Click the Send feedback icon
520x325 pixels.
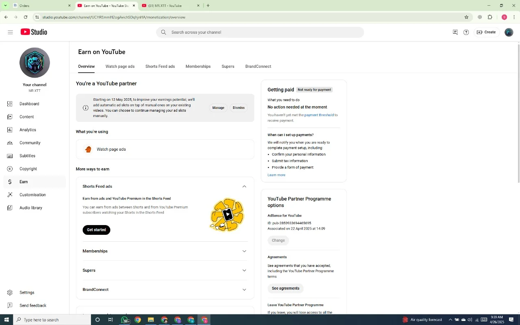(x=10, y=305)
